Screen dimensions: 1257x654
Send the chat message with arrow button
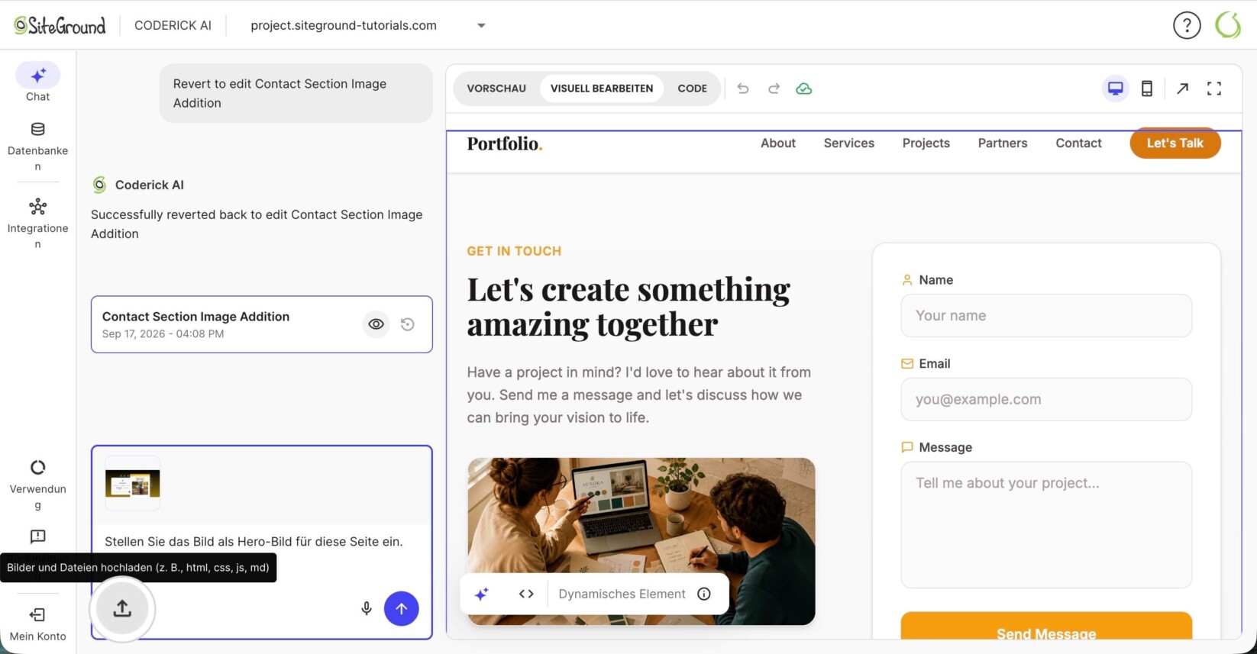(402, 608)
